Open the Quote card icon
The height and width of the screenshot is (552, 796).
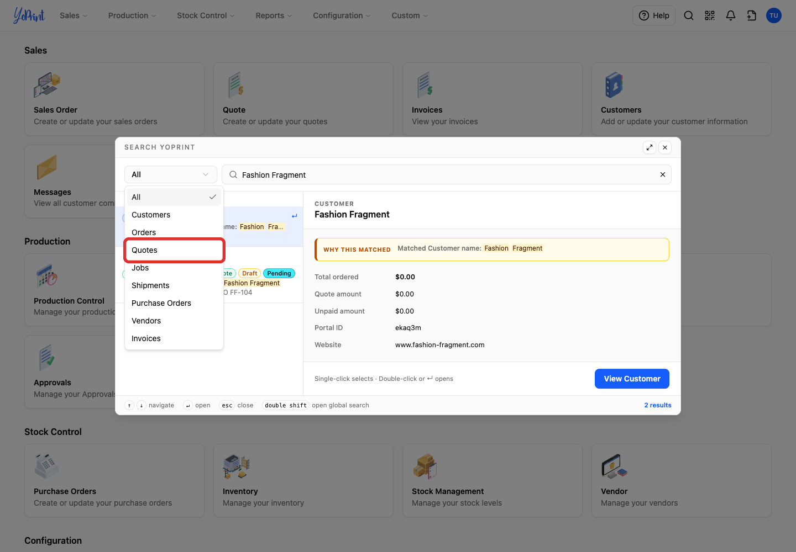tap(236, 84)
